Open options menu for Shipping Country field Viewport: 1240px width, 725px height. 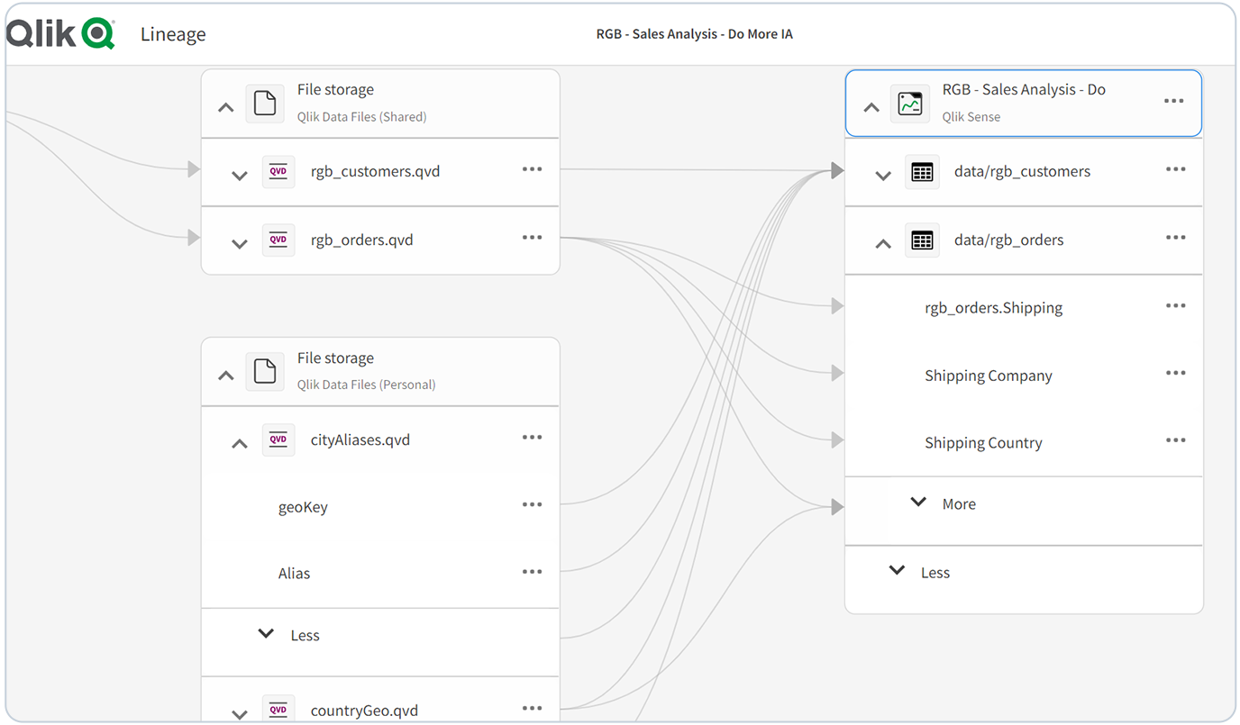[1175, 440]
